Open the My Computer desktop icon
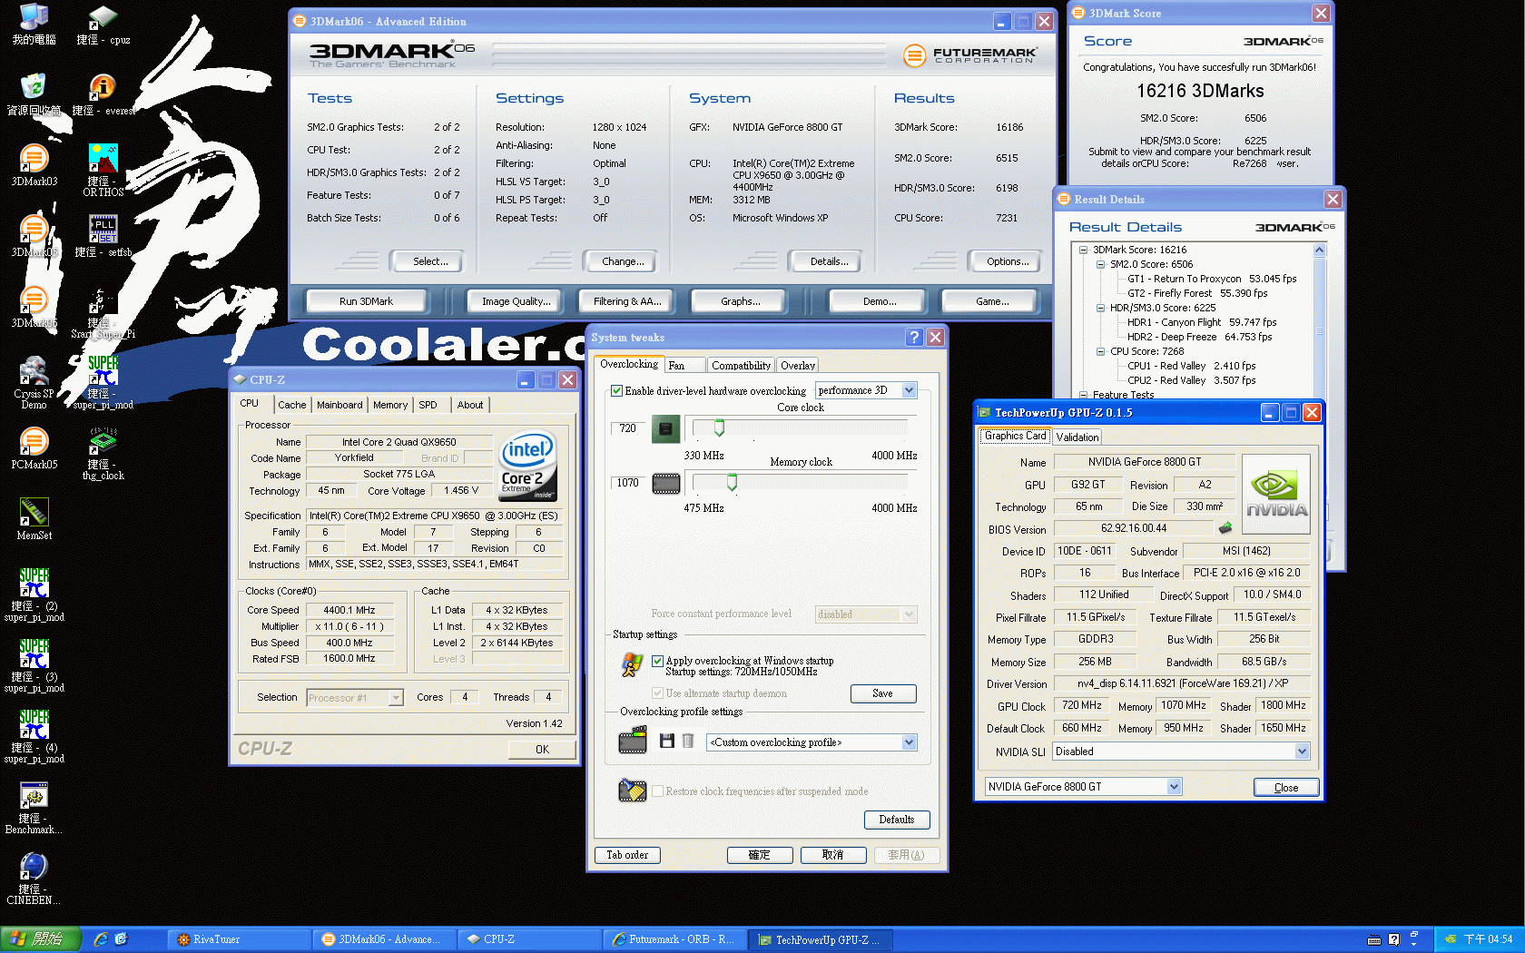 (34, 25)
